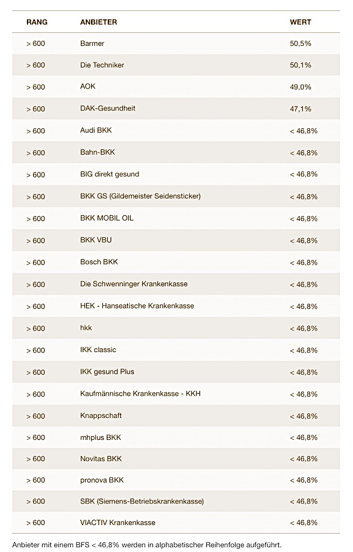Image resolution: width=353 pixels, height=552 pixels.
Task: Select the AOK provider entry
Action: [88, 87]
